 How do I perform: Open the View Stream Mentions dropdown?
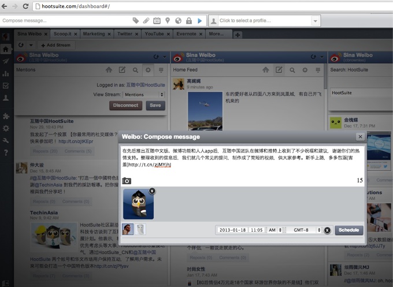pyautogui.click(x=144, y=95)
